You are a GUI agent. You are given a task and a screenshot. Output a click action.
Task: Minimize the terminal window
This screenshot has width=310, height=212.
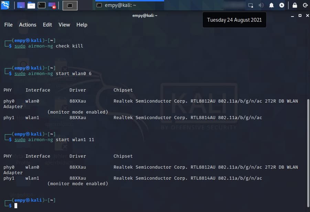[x=292, y=15]
